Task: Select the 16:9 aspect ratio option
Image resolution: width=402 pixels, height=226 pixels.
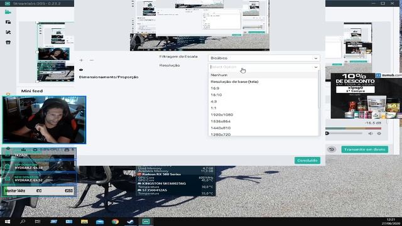Action: 263,89
